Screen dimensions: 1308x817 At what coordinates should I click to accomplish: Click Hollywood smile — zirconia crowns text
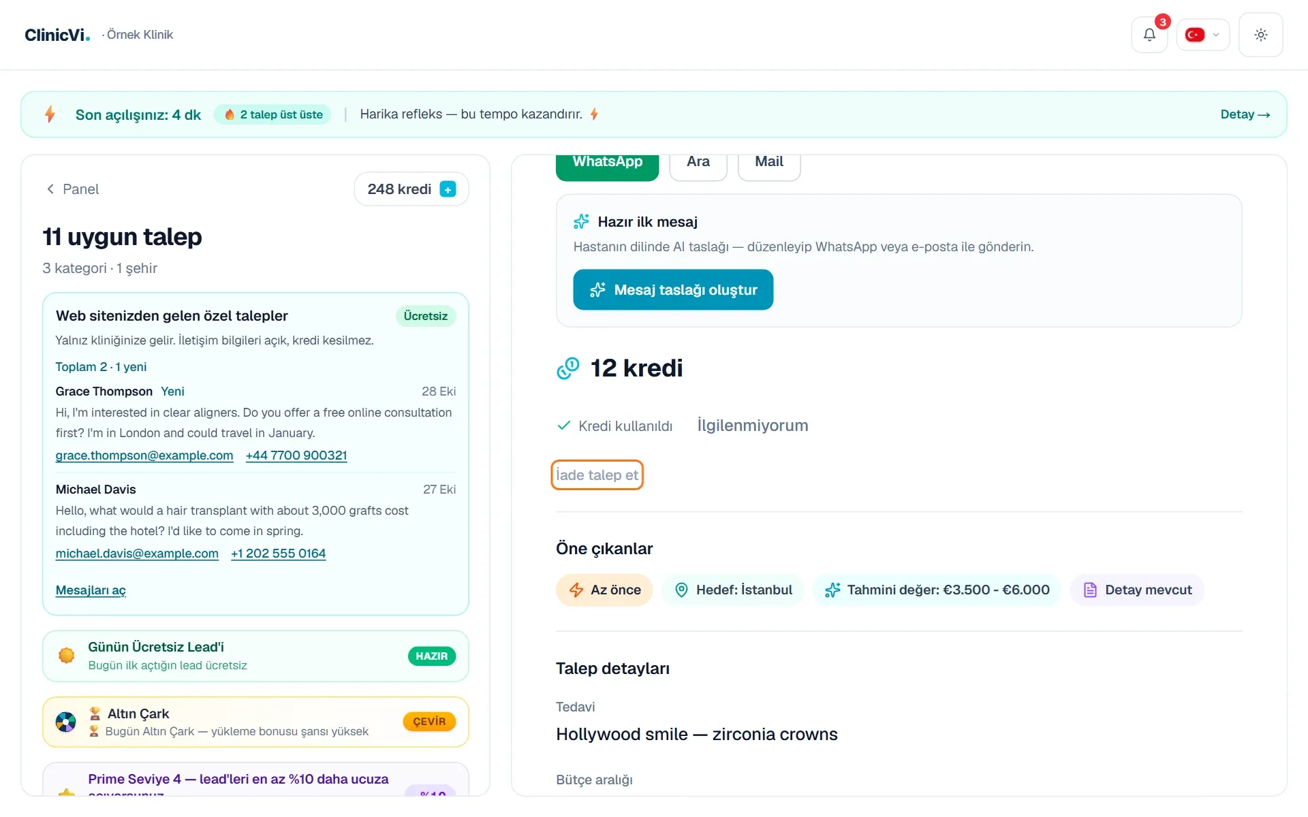(697, 735)
